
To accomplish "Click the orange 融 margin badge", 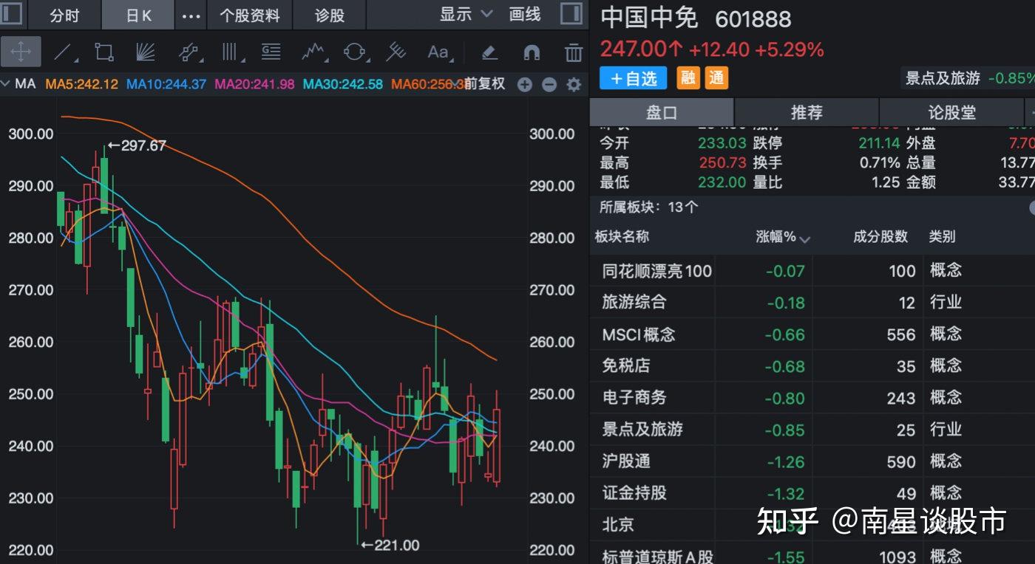I will coord(688,78).
